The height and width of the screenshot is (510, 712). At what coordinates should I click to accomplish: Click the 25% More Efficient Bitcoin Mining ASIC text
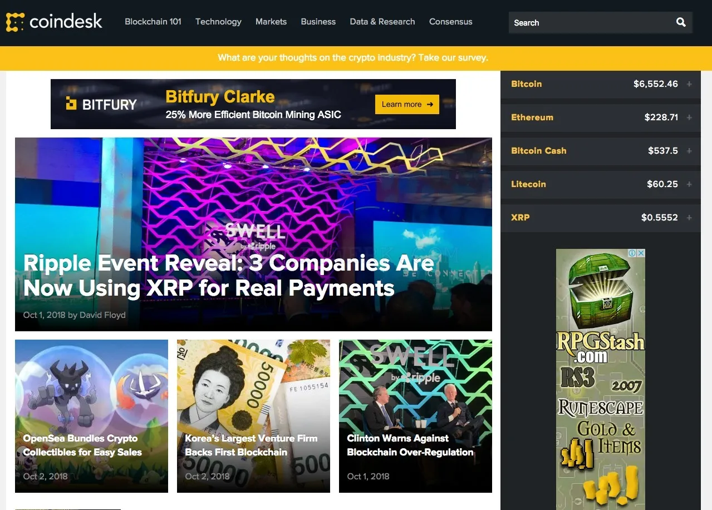253,115
